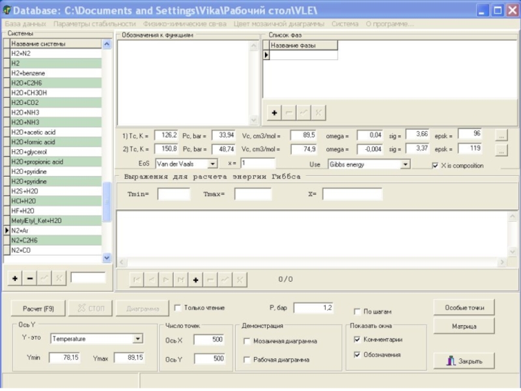The image size is (521, 391).
Task: Click the Расчет (F9) button
Action: [39, 308]
